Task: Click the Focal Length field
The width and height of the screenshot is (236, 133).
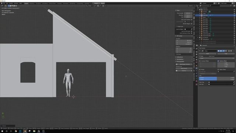Action: [x=188, y=13]
